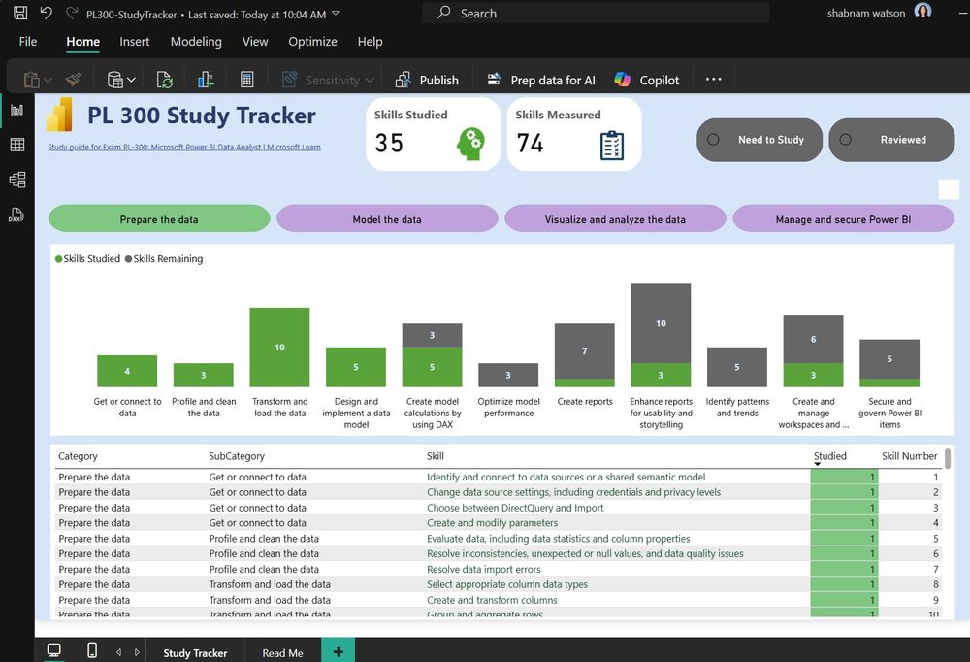Click the Undo arrow icon
This screenshot has width=970, height=662.
[x=46, y=13]
